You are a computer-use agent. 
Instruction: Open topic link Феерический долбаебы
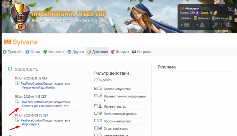point(38,88)
